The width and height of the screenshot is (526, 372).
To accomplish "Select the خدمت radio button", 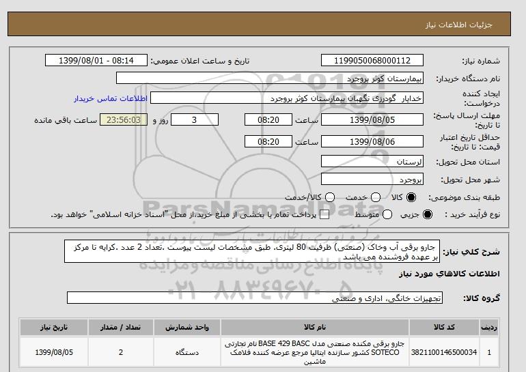I will tap(376, 197).
